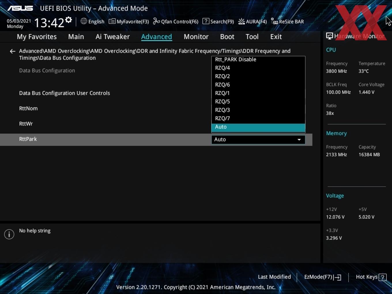Select RZQ/3 option
The image size is (392, 294).
(x=258, y=110)
